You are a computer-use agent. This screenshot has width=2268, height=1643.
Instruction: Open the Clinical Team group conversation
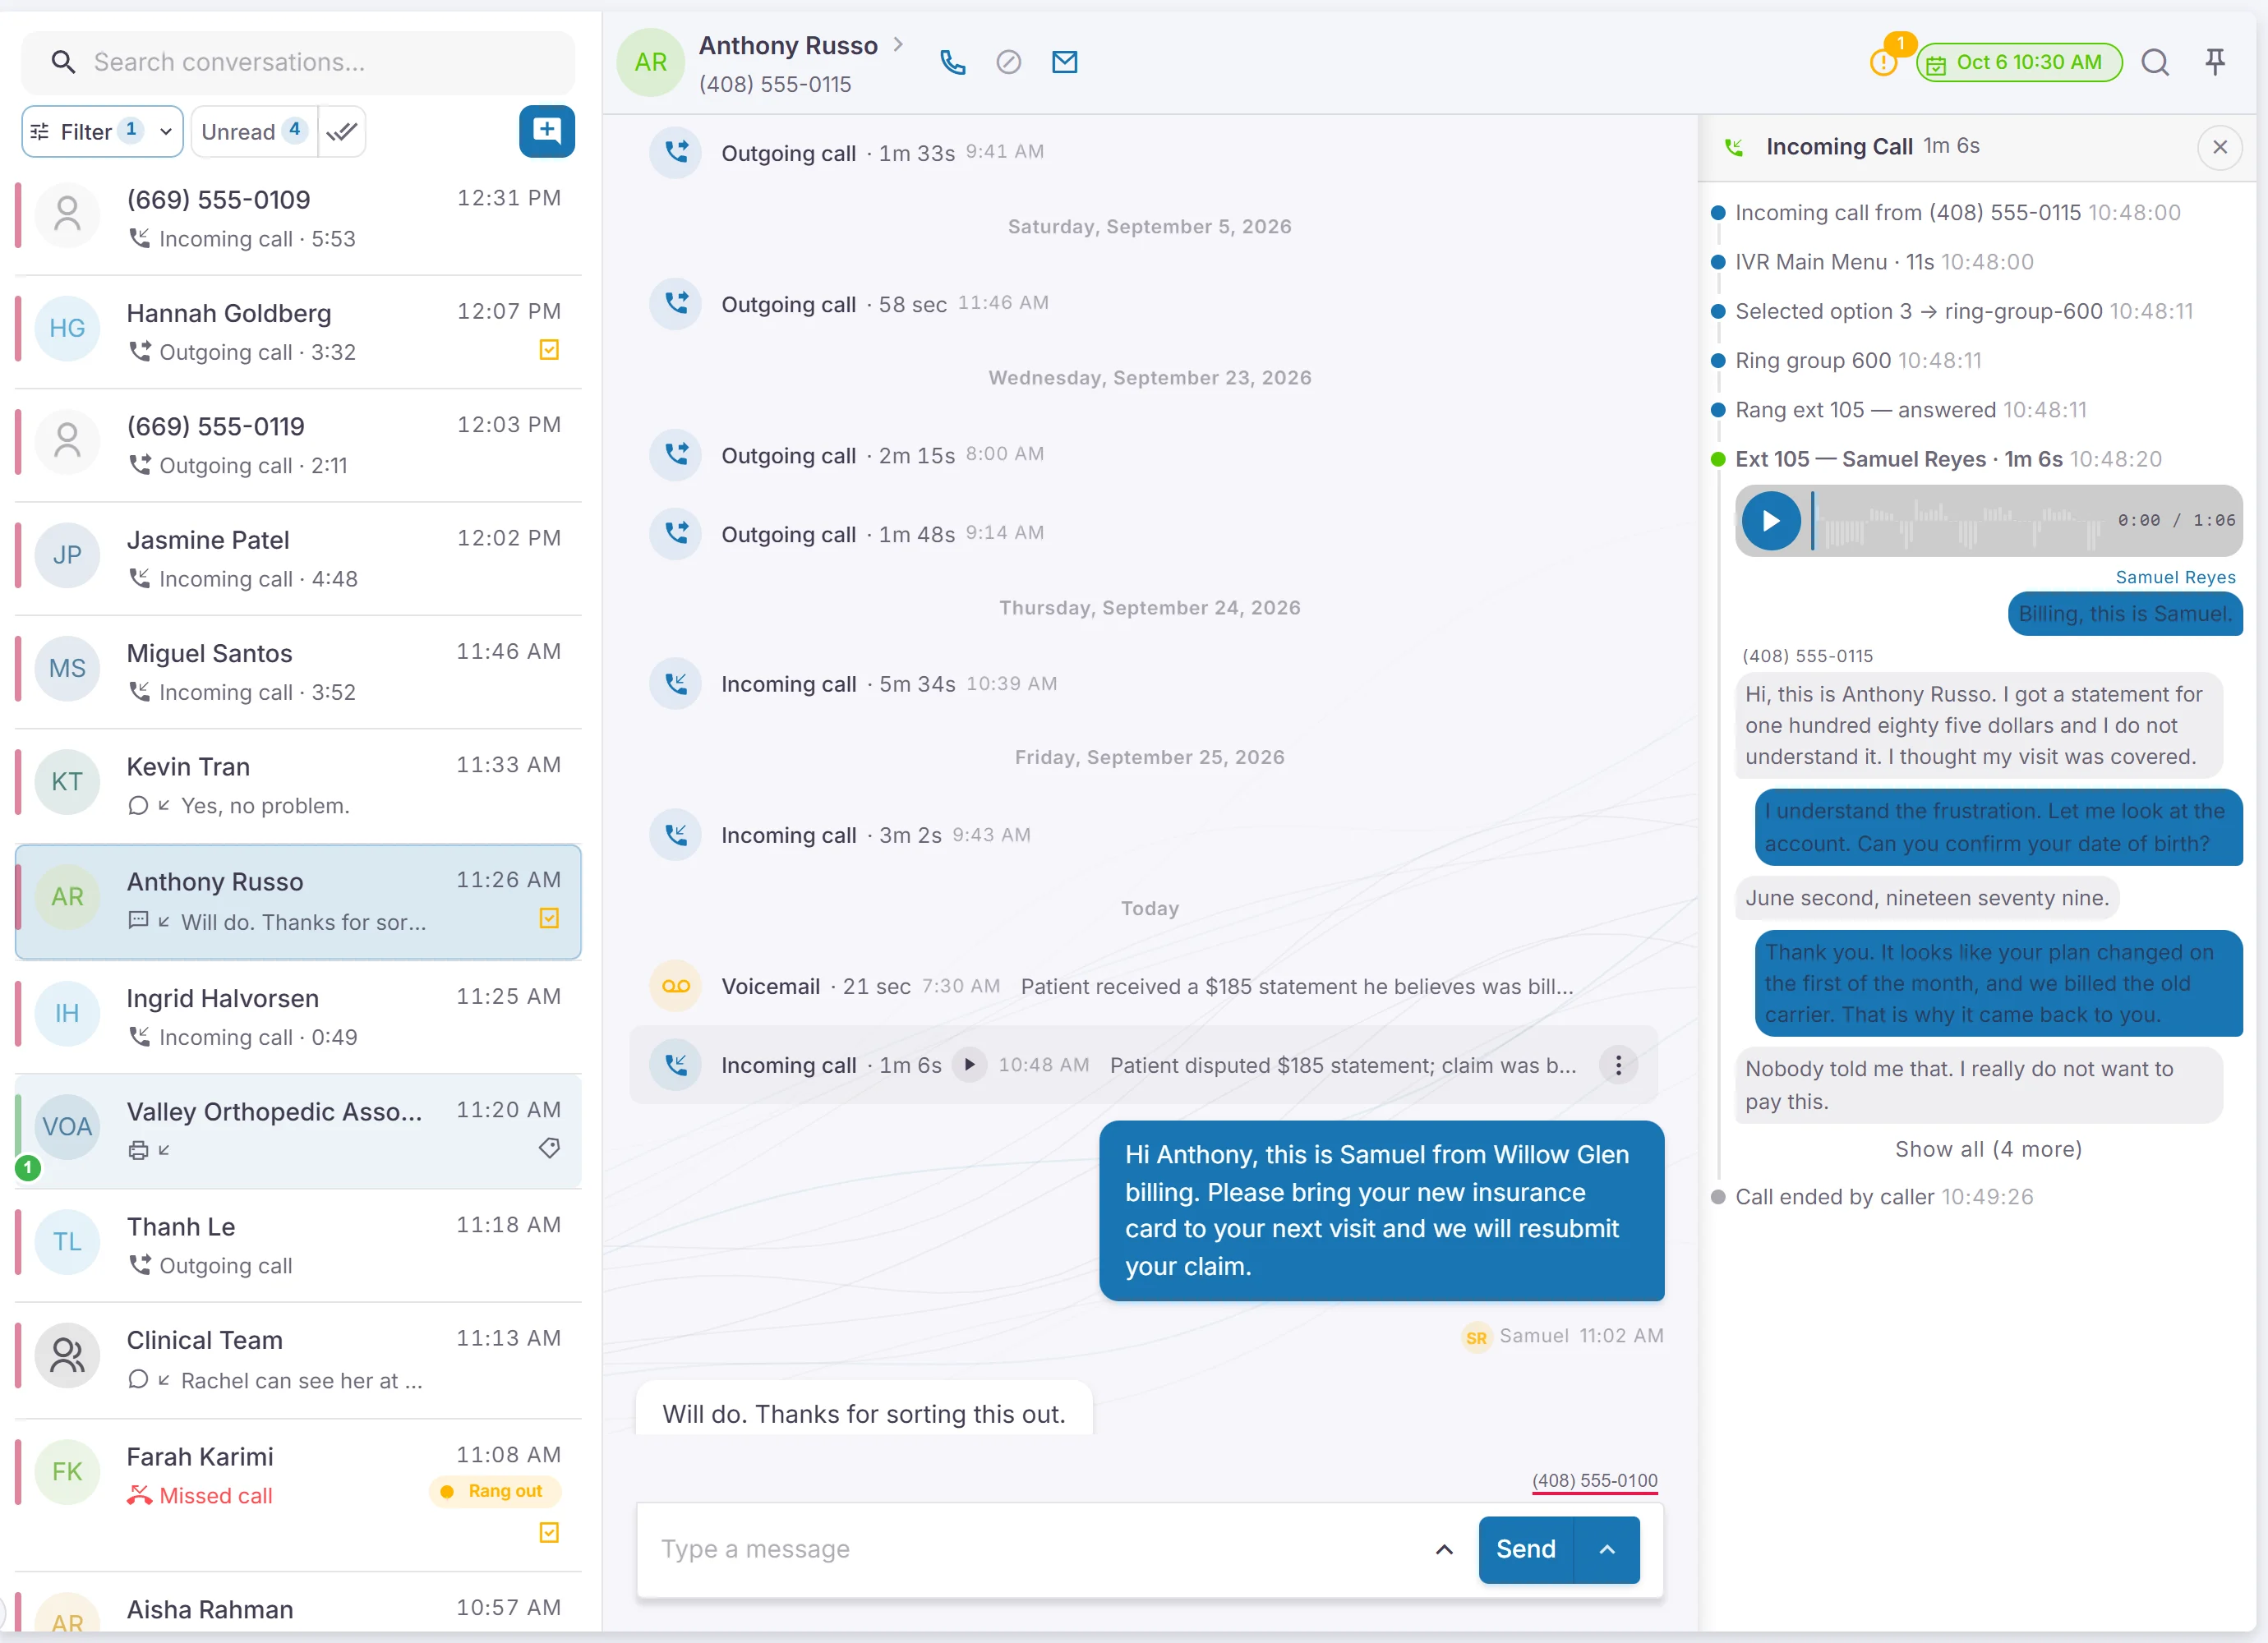pyautogui.click(x=298, y=1360)
